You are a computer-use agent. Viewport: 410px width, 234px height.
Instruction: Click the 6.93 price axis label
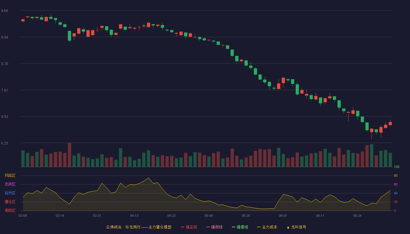click(x=5, y=116)
